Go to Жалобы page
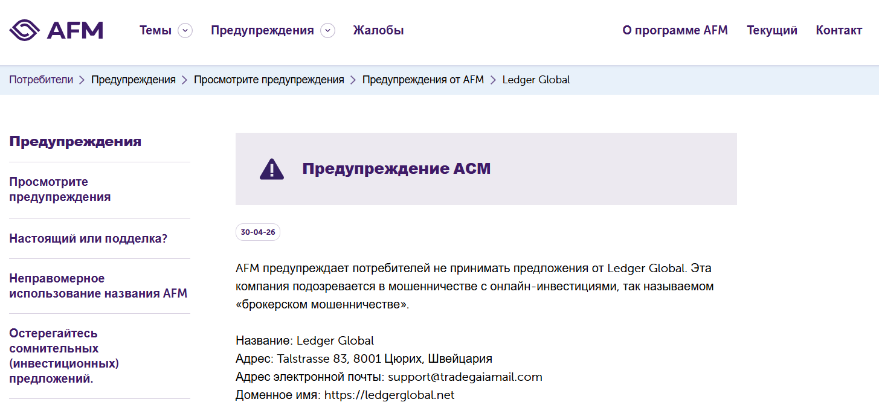 [x=379, y=30]
